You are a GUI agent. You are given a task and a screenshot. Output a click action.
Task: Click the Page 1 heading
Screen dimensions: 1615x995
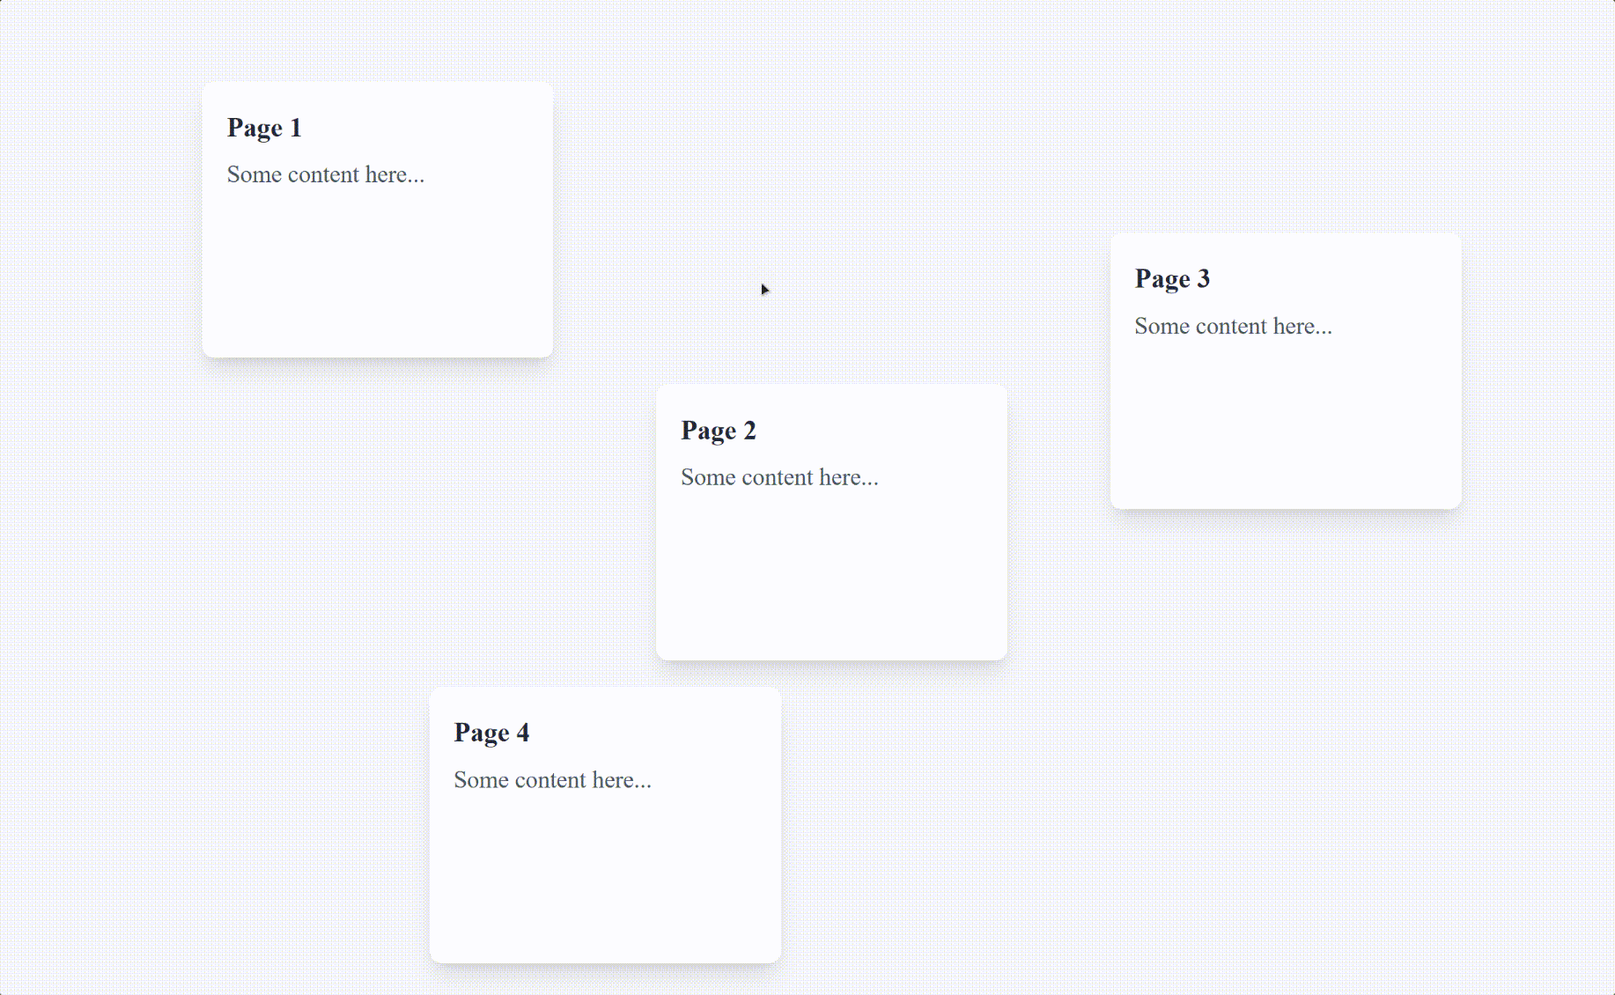[x=264, y=129]
